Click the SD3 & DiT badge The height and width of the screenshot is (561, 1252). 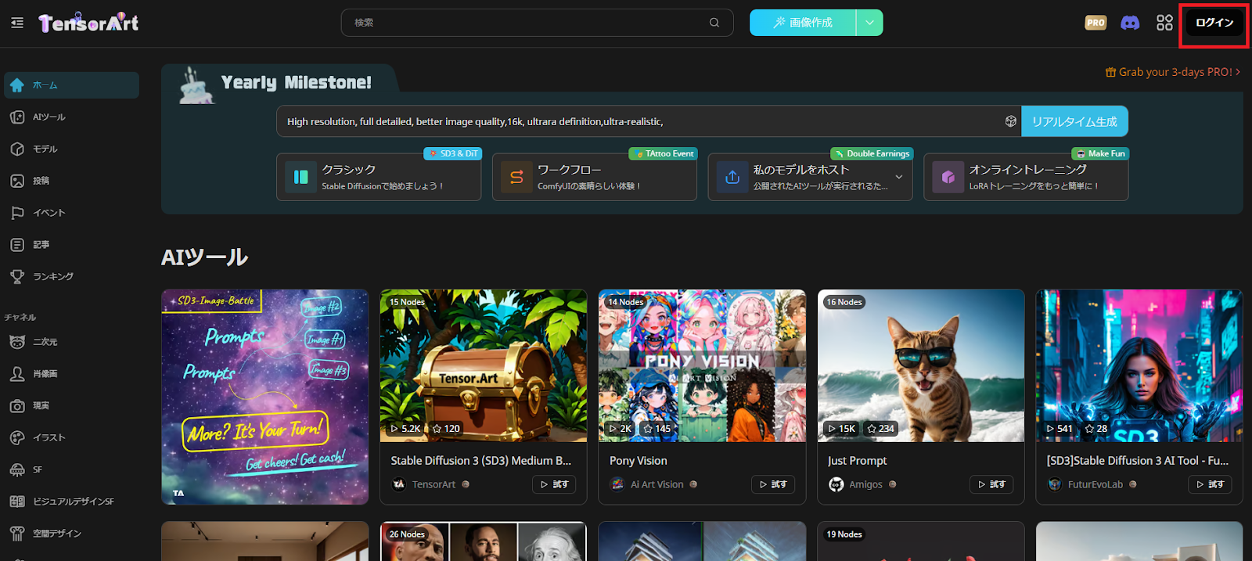[453, 153]
